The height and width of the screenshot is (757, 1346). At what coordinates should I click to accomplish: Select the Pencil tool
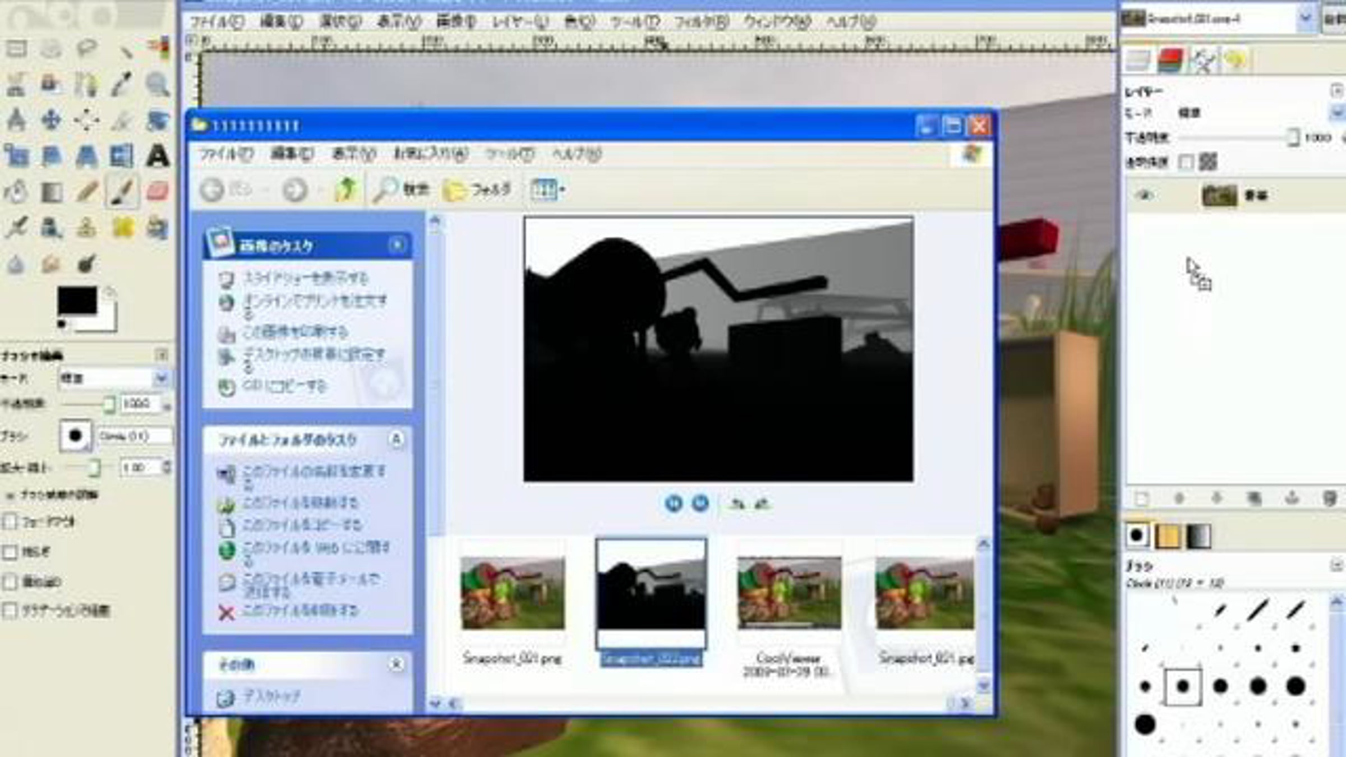pyautogui.click(x=86, y=192)
